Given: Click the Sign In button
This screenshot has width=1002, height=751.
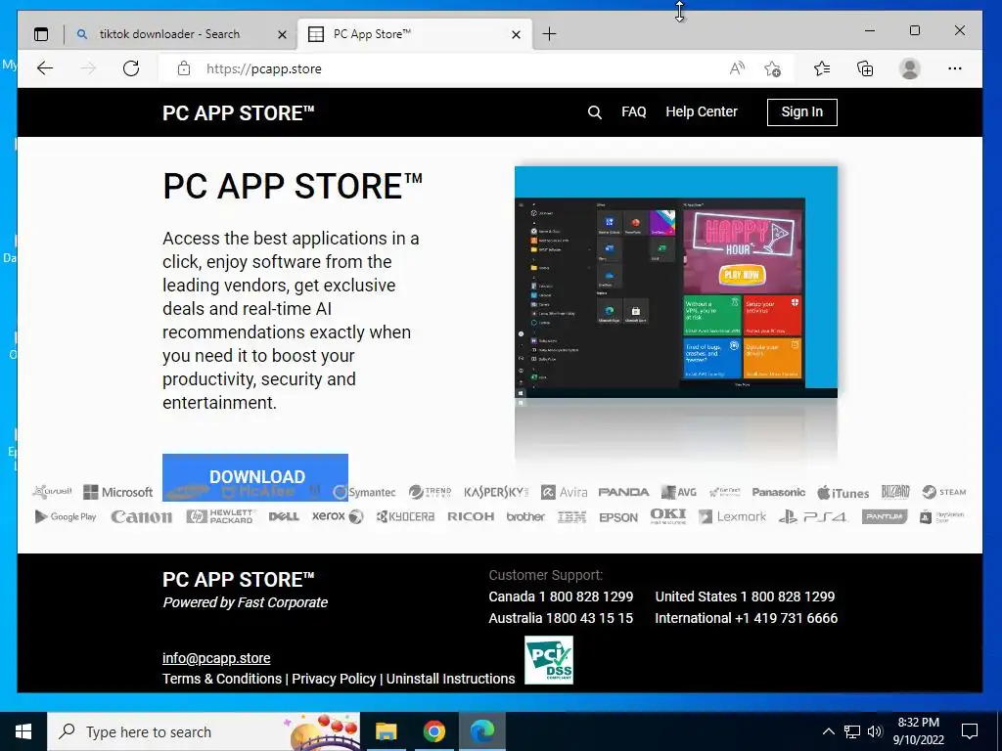Looking at the screenshot, I should point(802,111).
